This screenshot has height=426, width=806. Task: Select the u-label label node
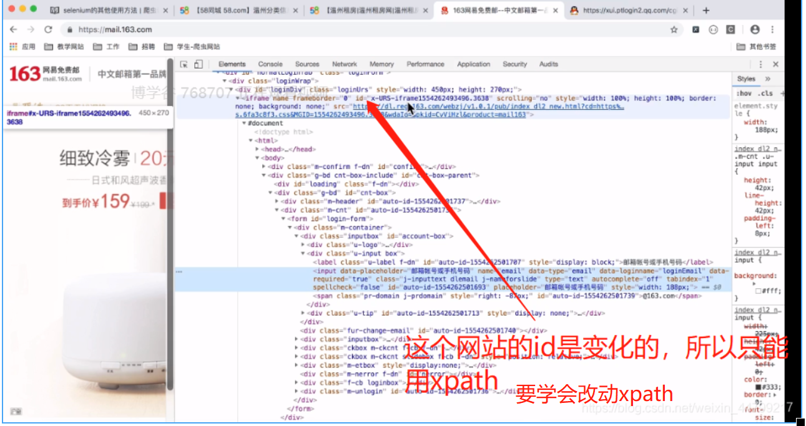click(513, 263)
